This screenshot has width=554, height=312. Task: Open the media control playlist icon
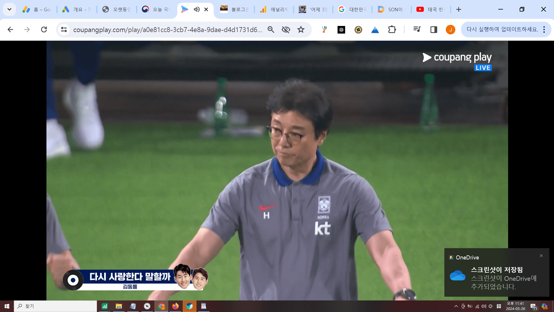tap(417, 29)
